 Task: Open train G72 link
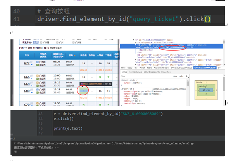[x=27, y=63]
